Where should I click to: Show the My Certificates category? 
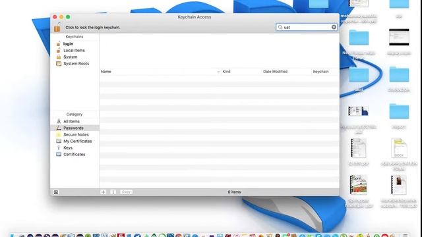coord(78,141)
